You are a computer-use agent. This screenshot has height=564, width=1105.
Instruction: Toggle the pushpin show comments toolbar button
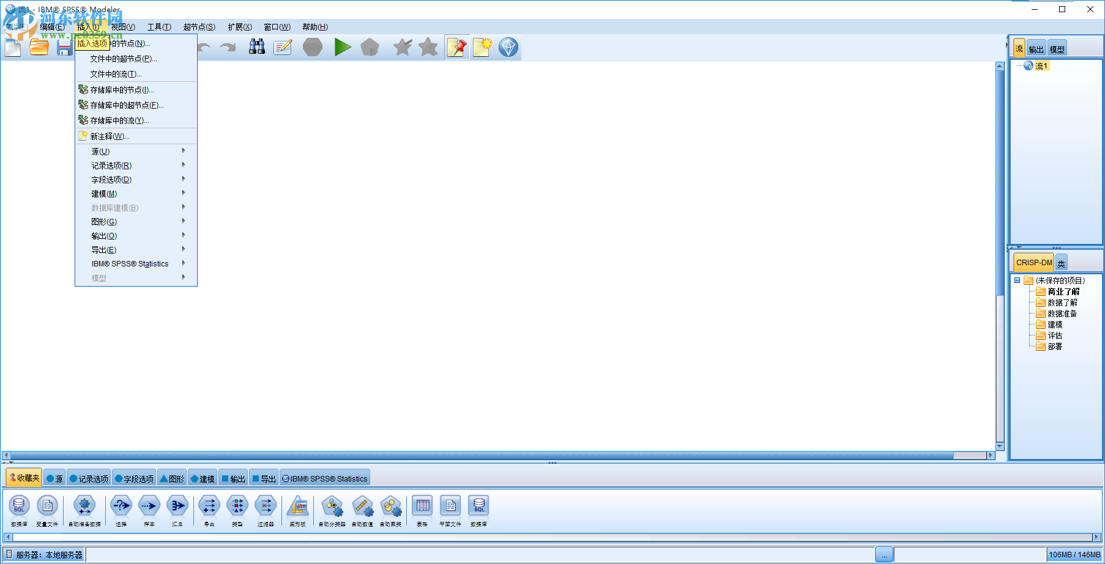pos(456,47)
